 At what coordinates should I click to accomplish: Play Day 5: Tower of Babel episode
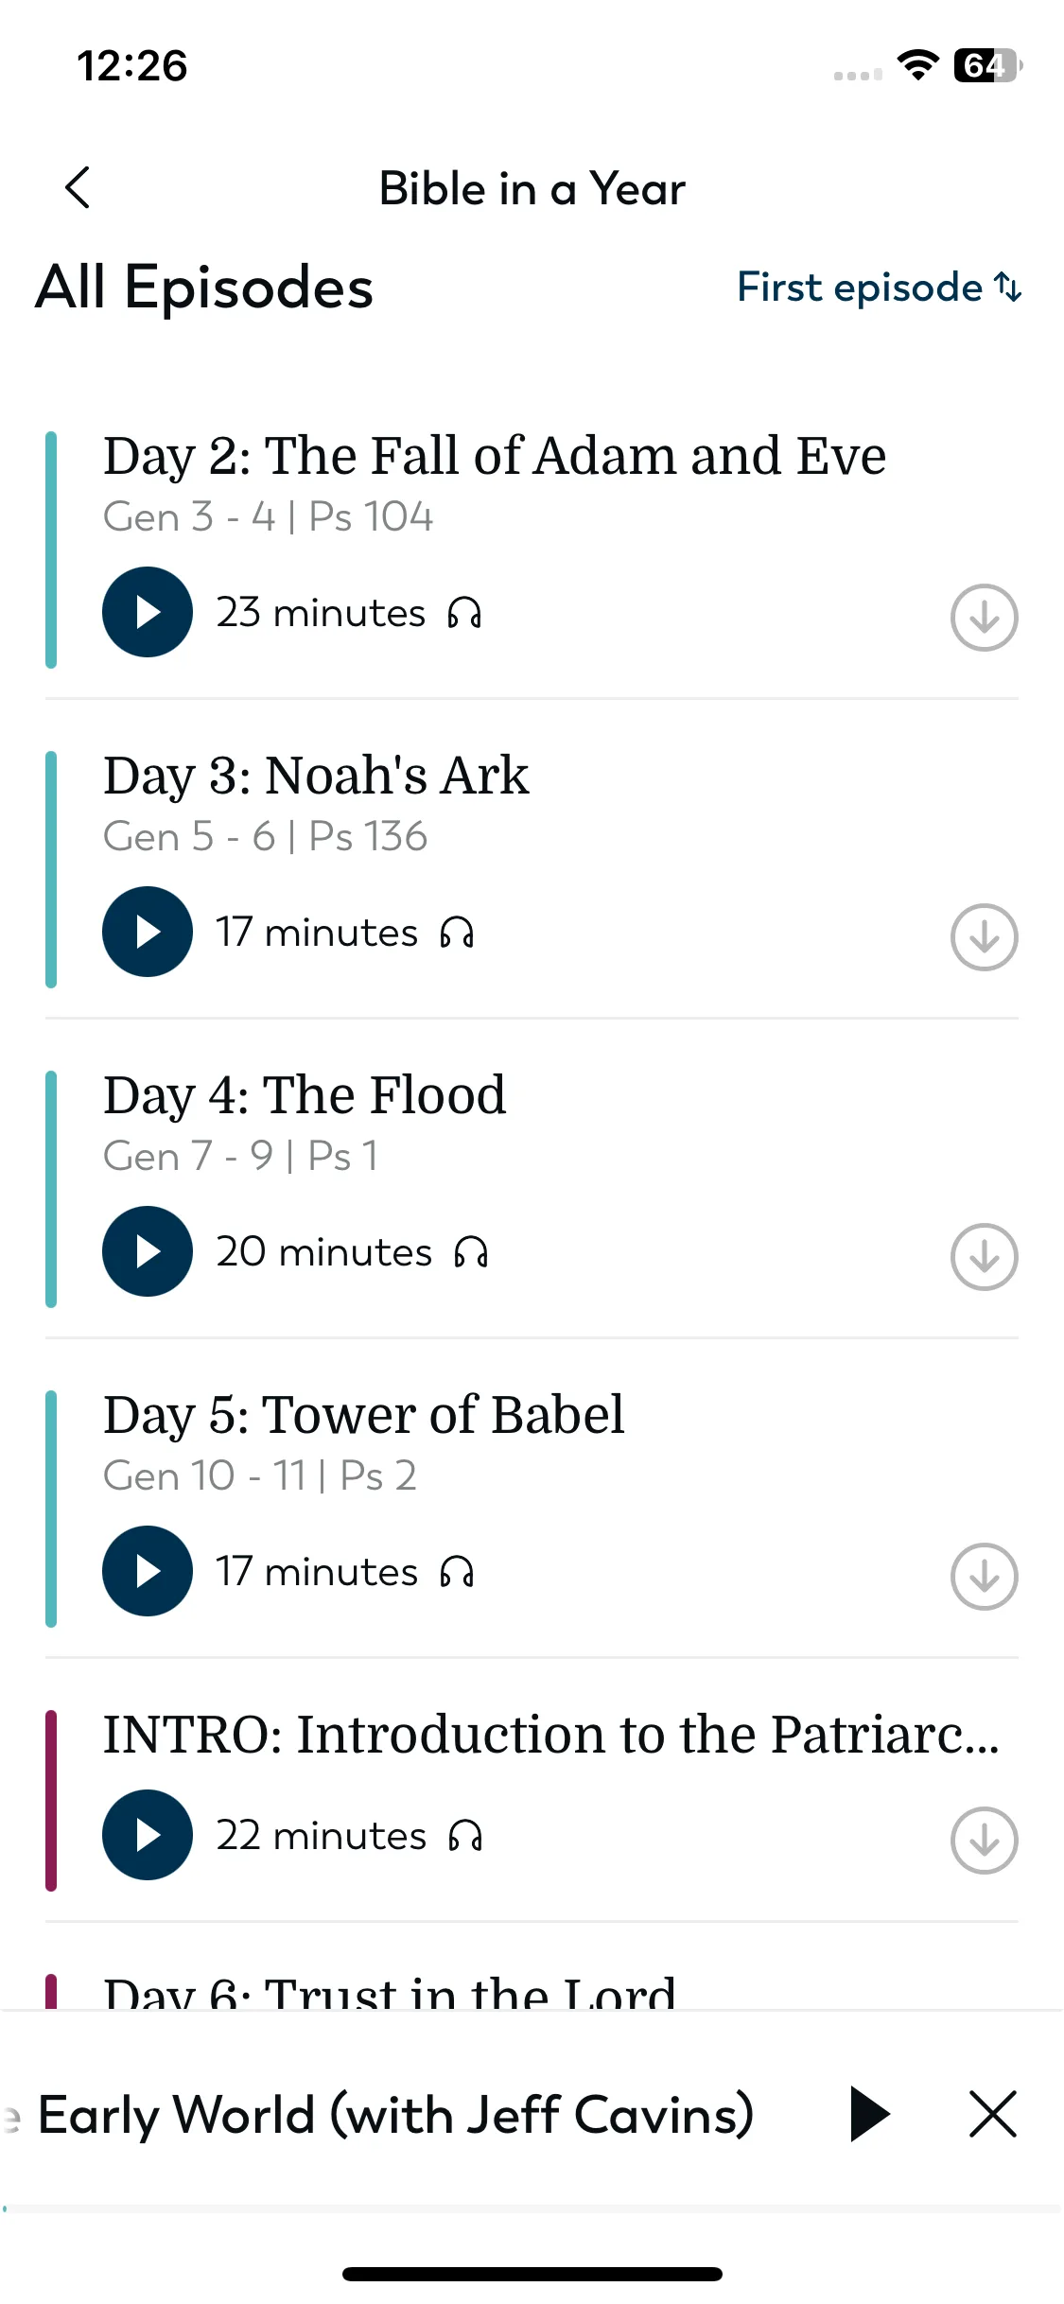[148, 1571]
